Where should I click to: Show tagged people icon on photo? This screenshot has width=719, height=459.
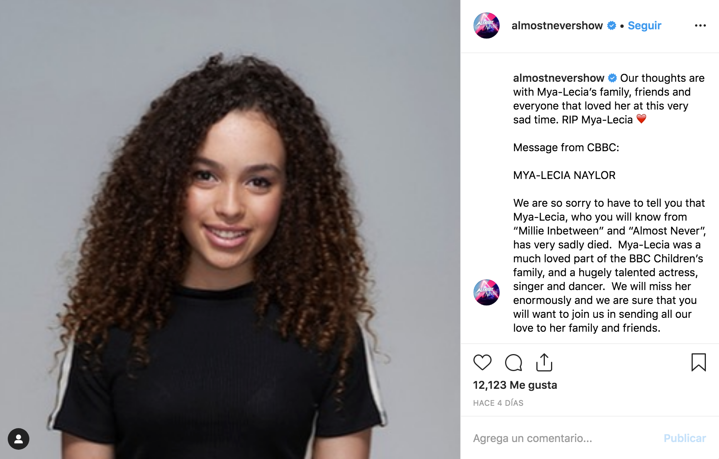19,439
